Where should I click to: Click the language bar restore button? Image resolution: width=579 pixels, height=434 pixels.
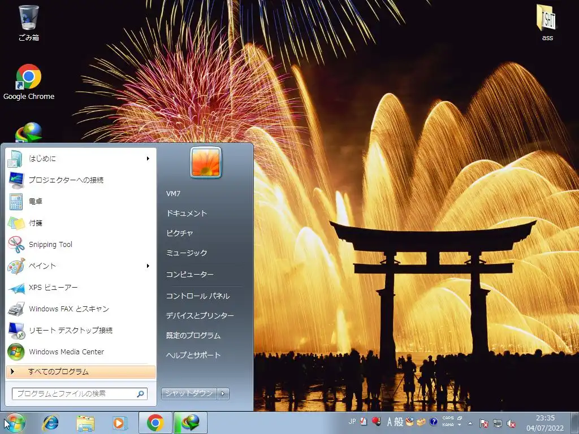459,419
